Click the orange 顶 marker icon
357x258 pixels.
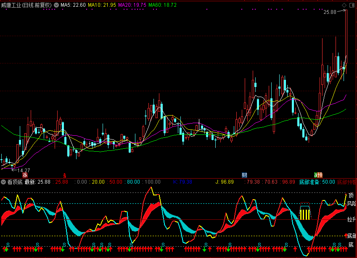click(320, 175)
